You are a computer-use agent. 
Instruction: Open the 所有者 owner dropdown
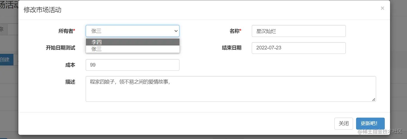[x=132, y=31]
